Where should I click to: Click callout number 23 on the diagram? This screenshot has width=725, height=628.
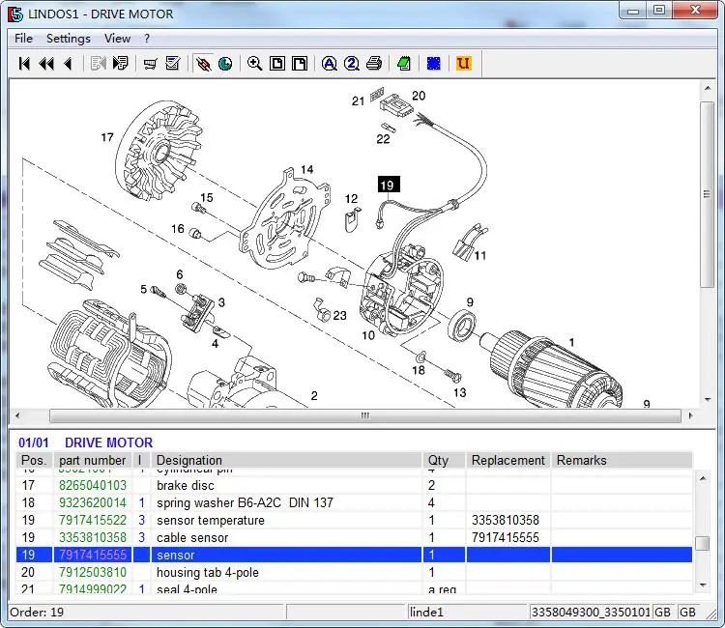point(340,315)
